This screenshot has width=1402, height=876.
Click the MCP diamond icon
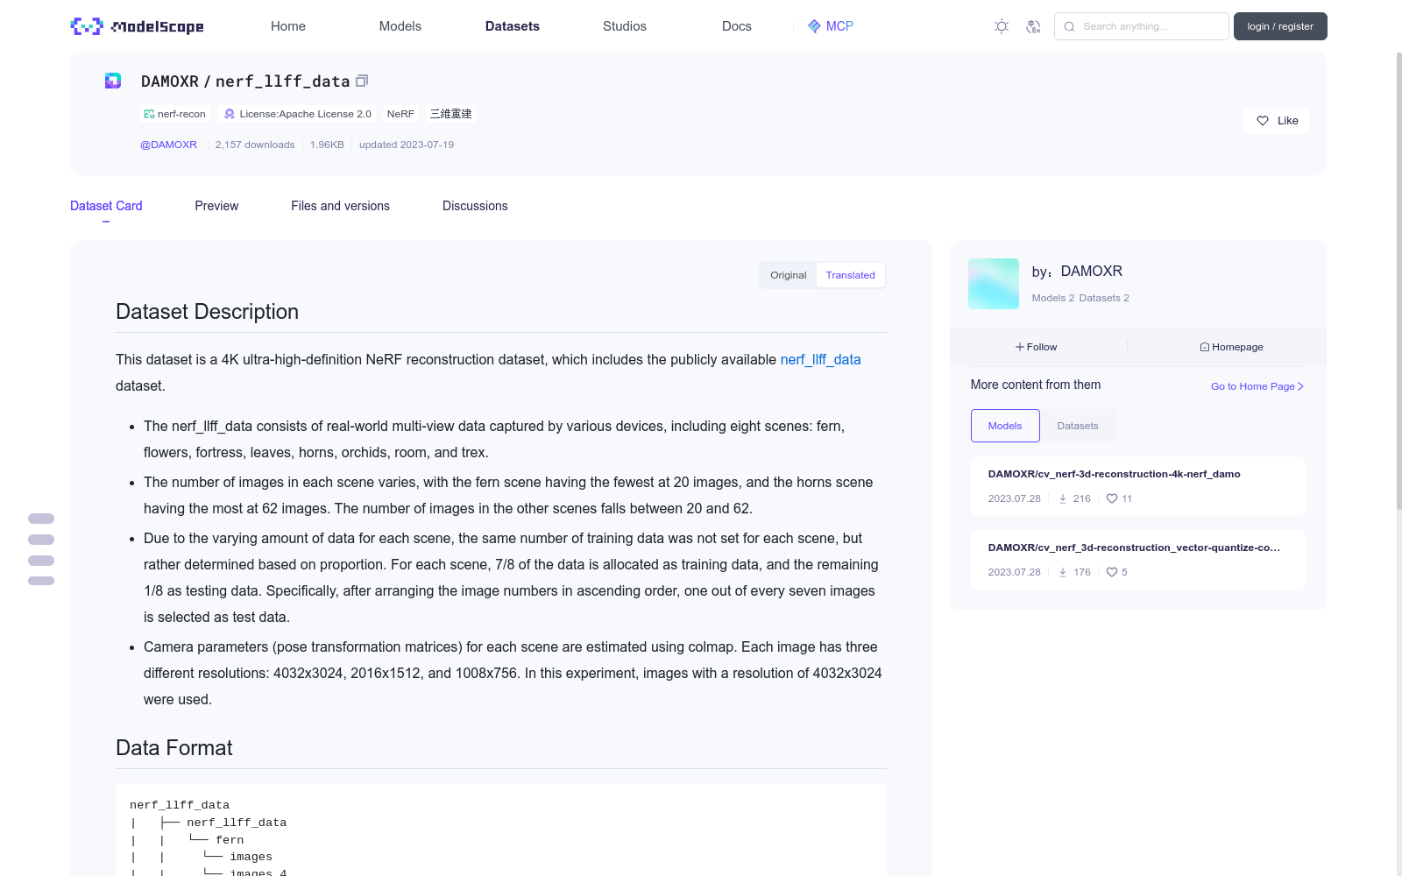(x=814, y=26)
